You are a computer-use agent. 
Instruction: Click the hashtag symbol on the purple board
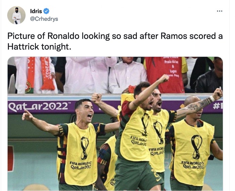coord(216,106)
